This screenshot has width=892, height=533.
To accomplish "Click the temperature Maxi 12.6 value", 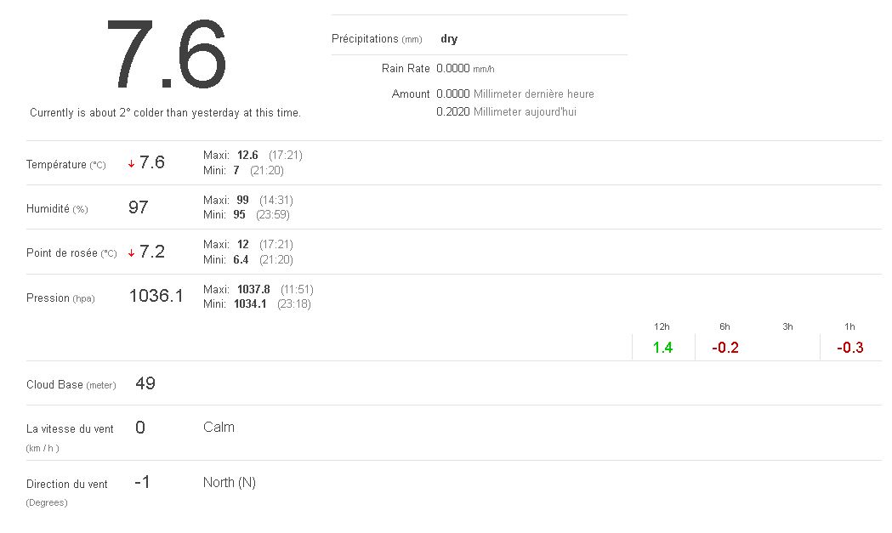I will (x=247, y=156).
